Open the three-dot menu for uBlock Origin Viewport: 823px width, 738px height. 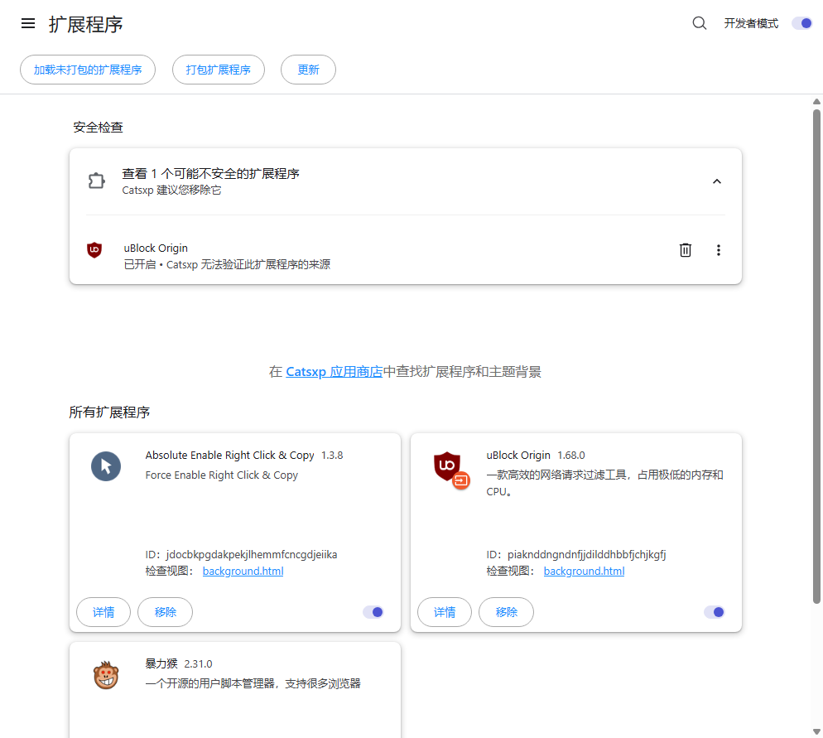[x=719, y=249]
